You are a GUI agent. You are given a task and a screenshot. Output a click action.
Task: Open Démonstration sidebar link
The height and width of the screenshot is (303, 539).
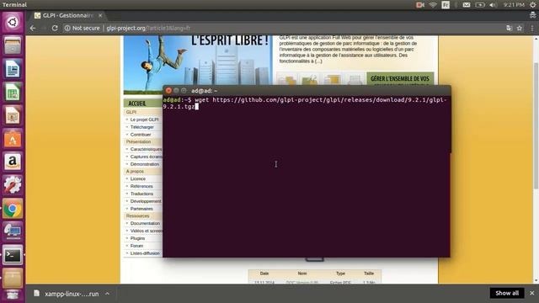tap(144, 164)
